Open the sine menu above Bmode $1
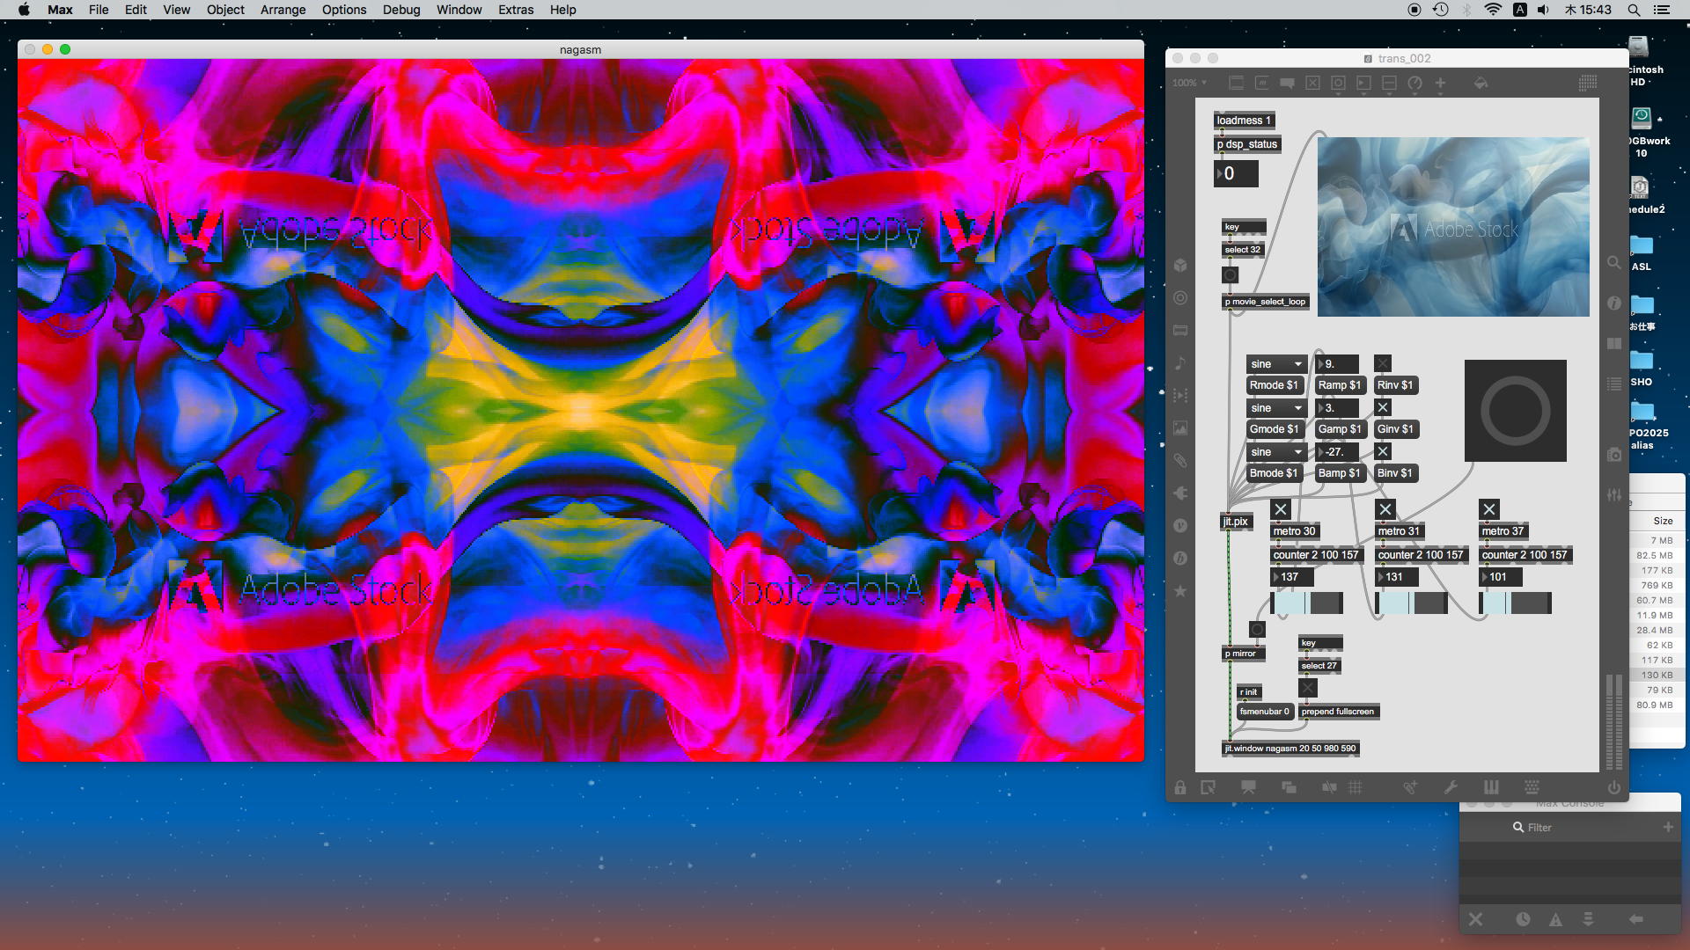1690x950 pixels. coord(1276,452)
